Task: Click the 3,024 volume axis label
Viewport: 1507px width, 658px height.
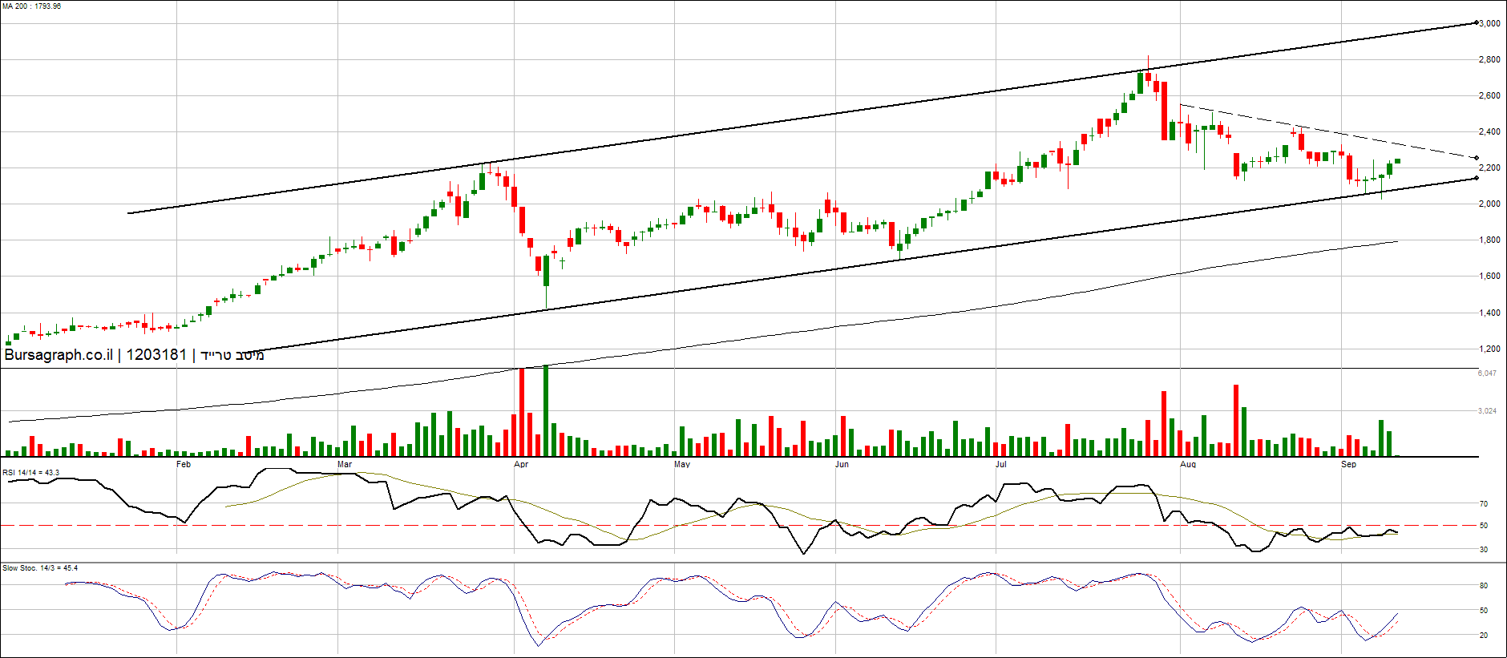Action: [x=1487, y=411]
